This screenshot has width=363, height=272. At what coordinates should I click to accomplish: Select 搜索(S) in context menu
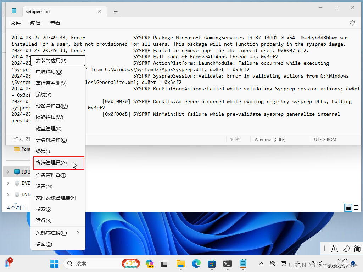(x=58, y=209)
